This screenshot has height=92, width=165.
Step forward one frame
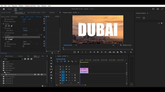tap(102, 52)
